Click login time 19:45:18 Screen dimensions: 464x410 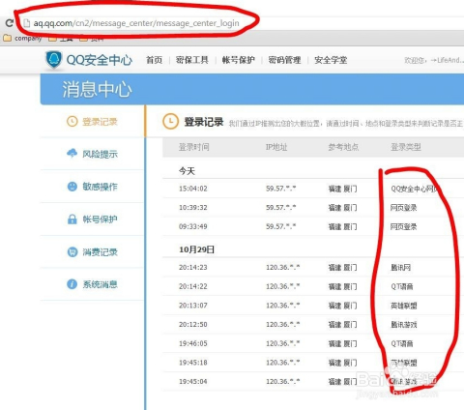[193, 363]
